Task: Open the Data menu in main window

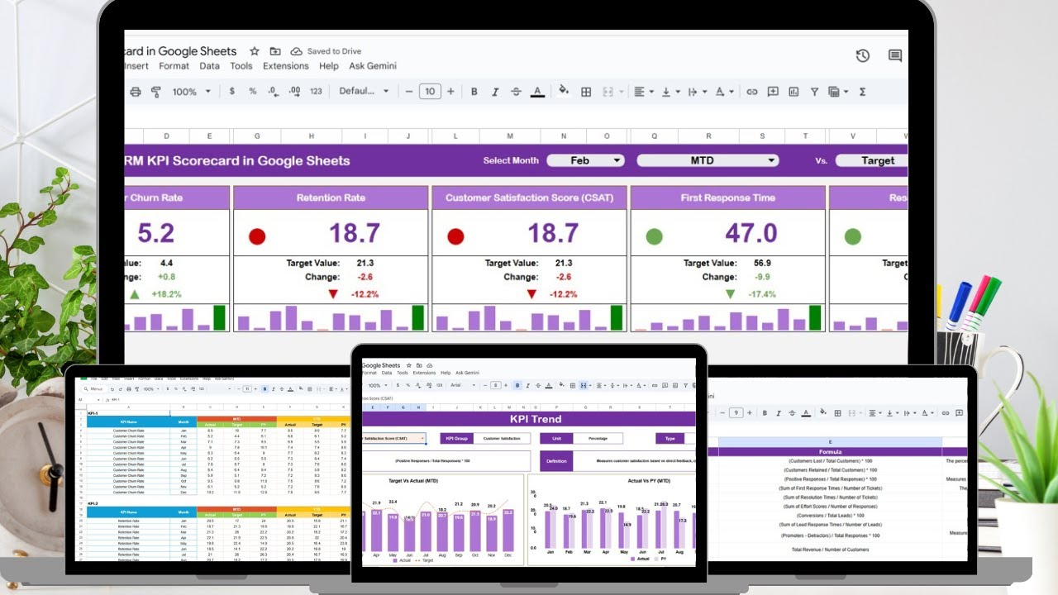Action: tap(210, 66)
